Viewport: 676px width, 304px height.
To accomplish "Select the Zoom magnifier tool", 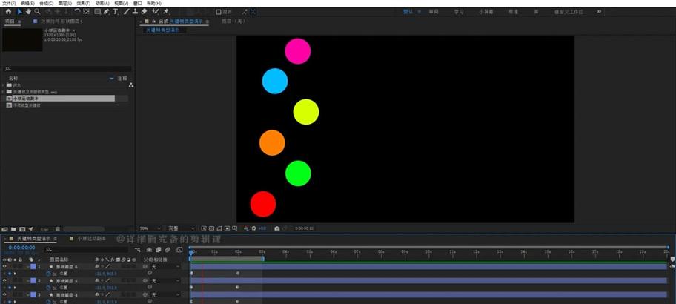I will (x=37, y=12).
